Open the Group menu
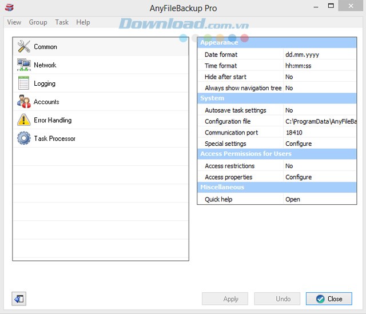 pyautogui.click(x=38, y=22)
